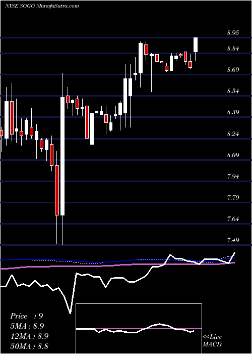Click the 8.84 price axis label
252x354 pixels.
233,49
